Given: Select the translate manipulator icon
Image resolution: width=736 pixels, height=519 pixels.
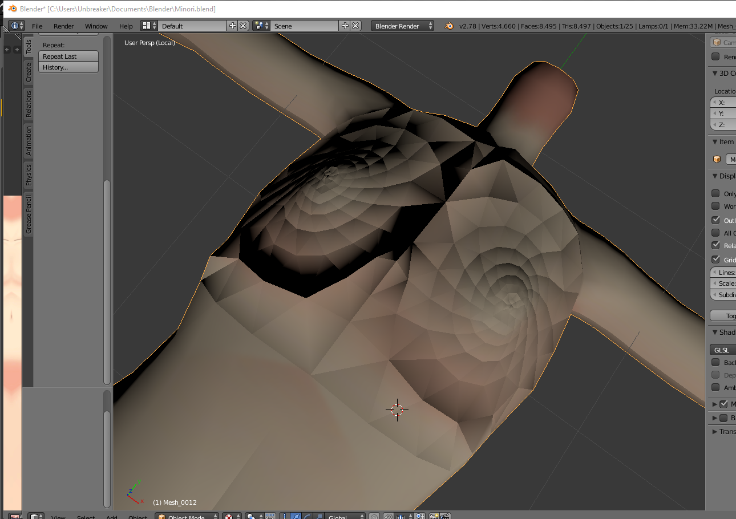Looking at the screenshot, I should [x=296, y=515].
